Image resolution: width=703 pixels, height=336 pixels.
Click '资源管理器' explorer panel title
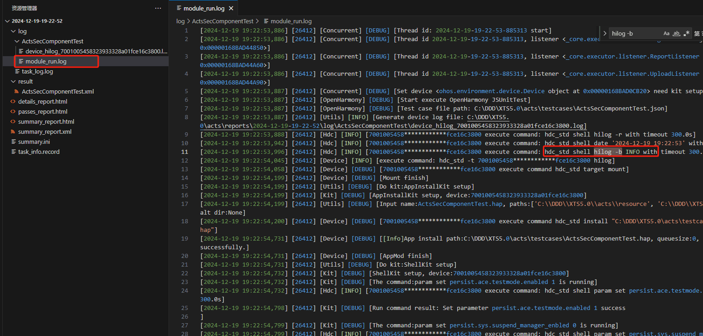25,8
